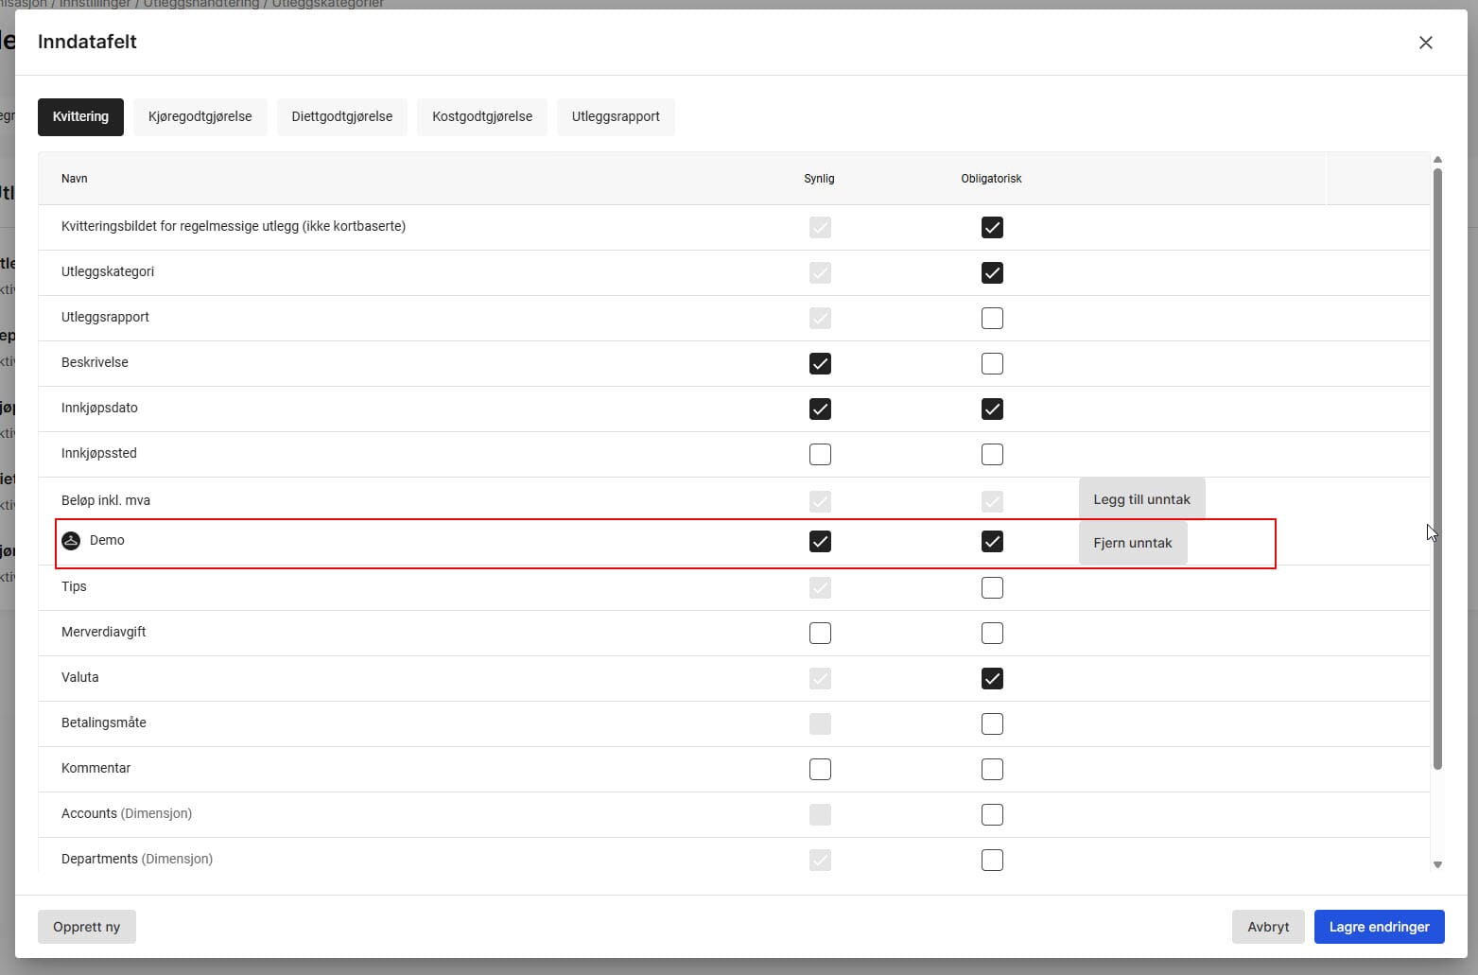Make Utleggsrapport obligatorisk
The height and width of the screenshot is (975, 1478).
point(991,319)
